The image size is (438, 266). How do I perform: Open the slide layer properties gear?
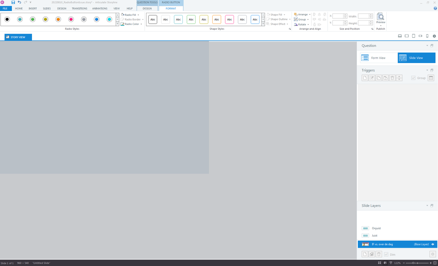tap(432, 254)
